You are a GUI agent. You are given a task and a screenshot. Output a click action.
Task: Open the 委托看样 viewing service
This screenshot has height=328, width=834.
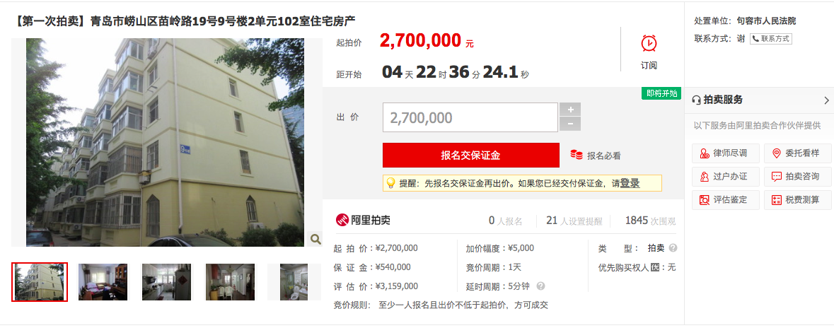pyautogui.click(x=797, y=153)
